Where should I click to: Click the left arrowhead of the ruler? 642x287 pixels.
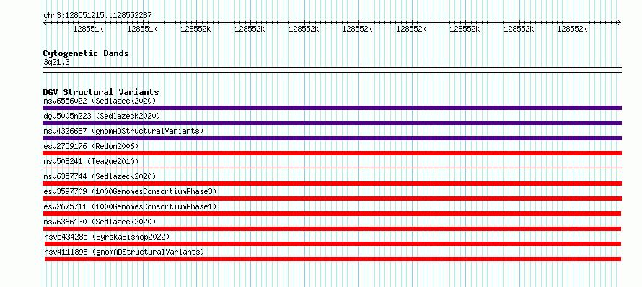tap(45, 22)
